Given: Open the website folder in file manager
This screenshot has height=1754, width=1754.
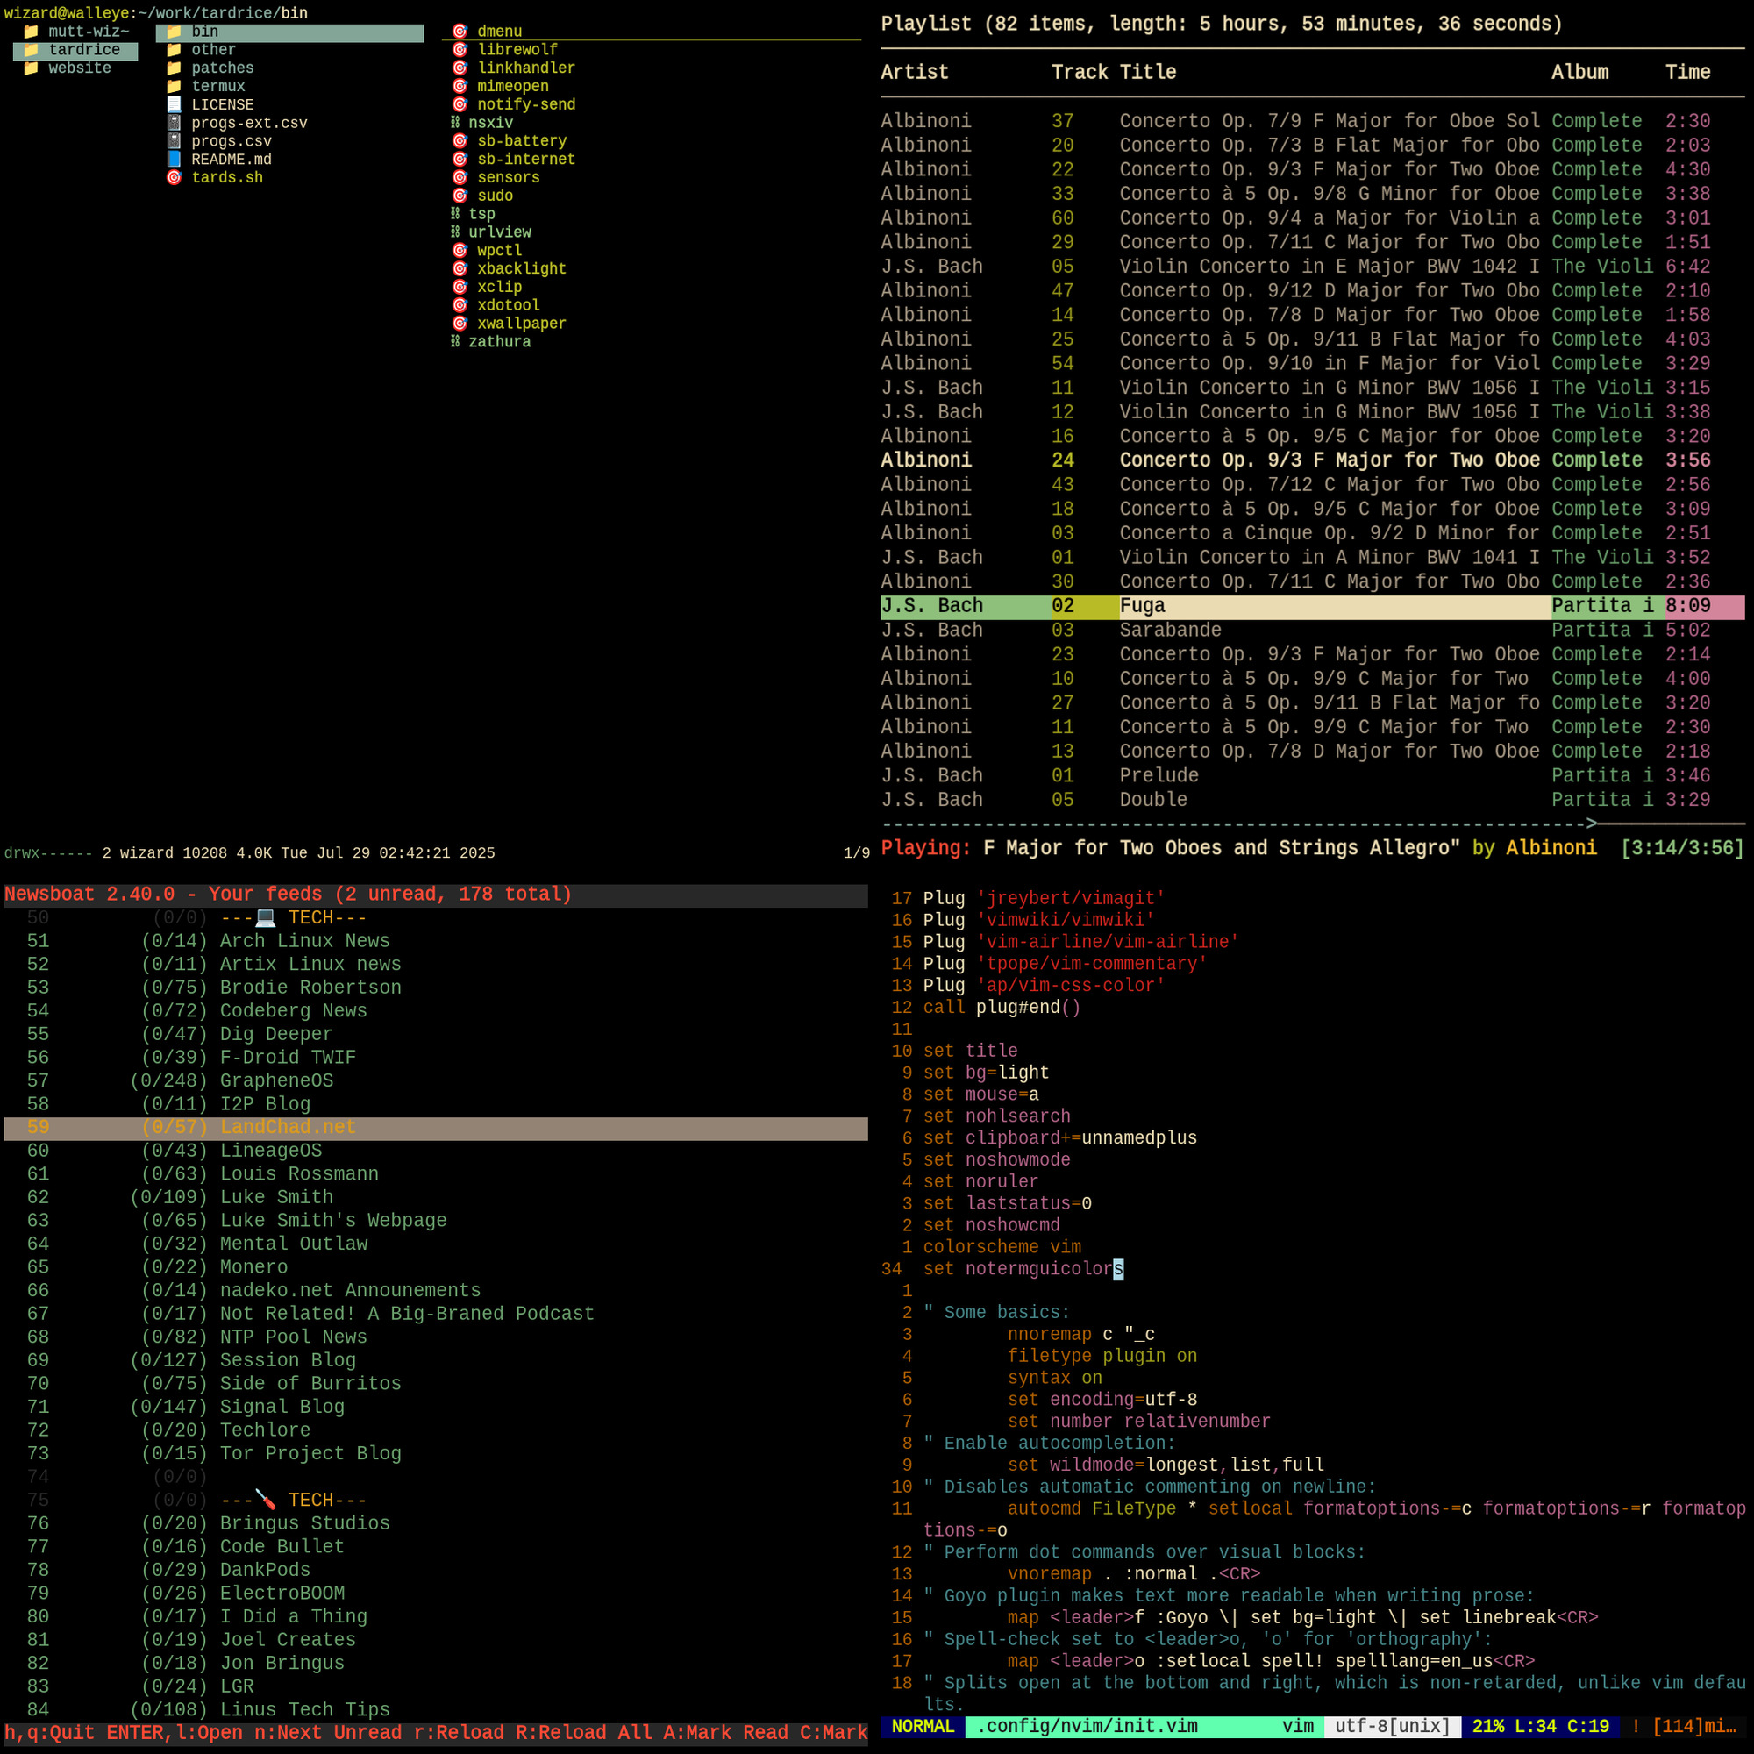Looking at the screenshot, I should click(x=79, y=68).
